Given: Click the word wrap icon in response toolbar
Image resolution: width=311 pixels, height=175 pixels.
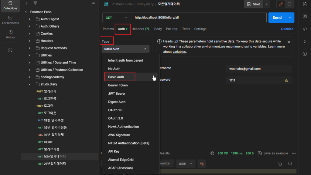Looking at the screenshot, I should point(202,164).
